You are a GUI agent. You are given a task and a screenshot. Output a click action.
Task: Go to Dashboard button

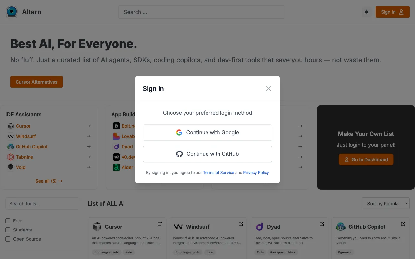(x=366, y=160)
